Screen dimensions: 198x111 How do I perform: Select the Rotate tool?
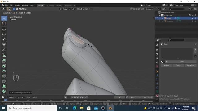click(4, 34)
